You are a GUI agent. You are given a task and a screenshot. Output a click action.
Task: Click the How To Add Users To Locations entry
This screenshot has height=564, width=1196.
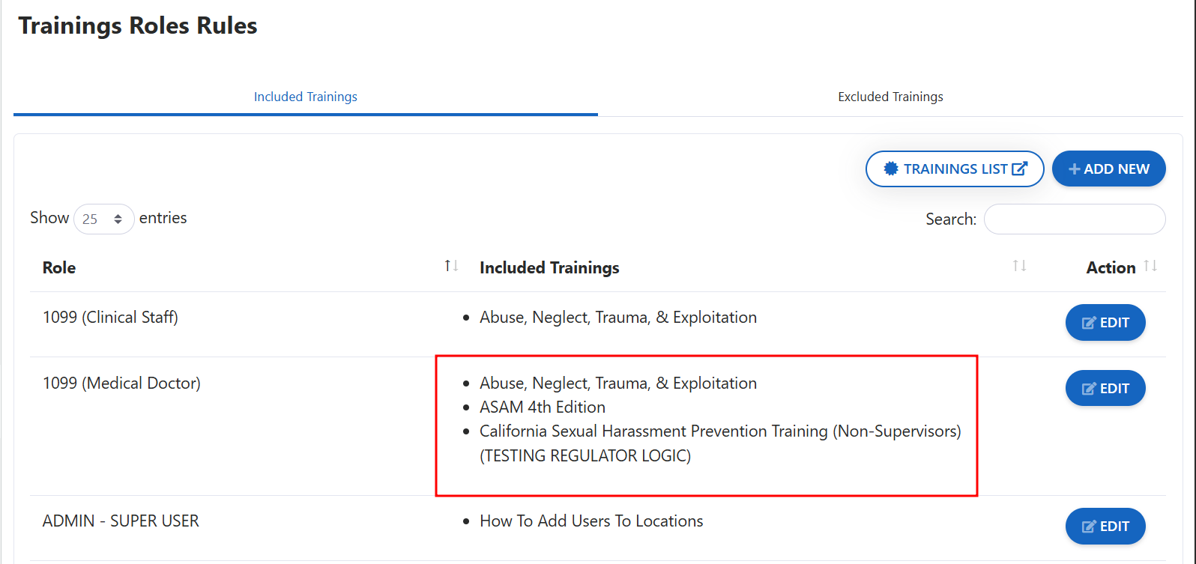(x=591, y=521)
